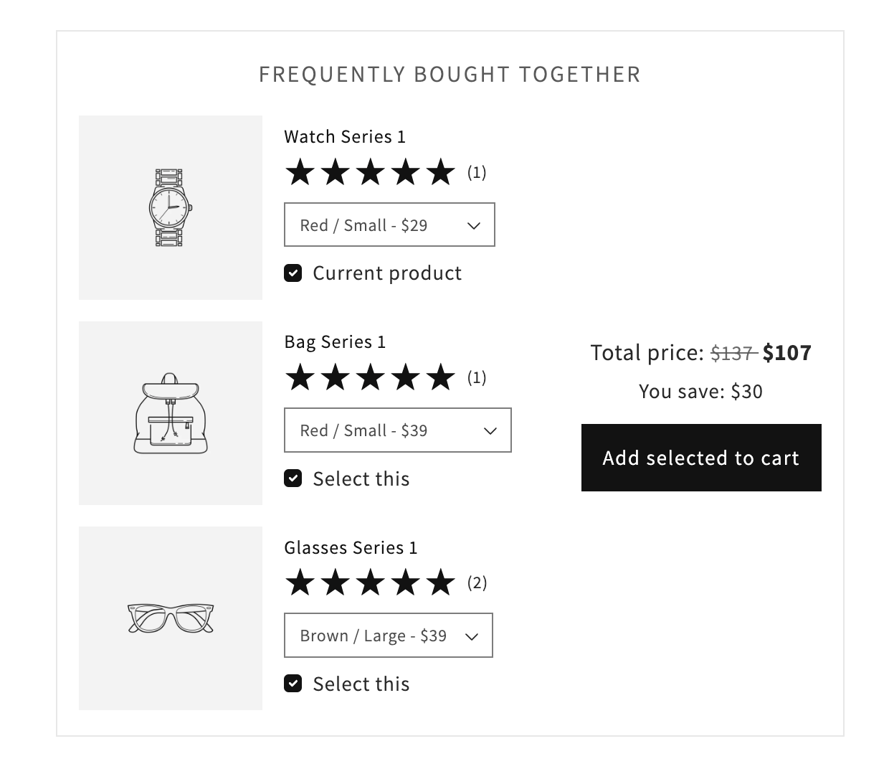Click the Watch Series 1 star rating
The width and height of the screenshot is (889, 769).
(370, 172)
